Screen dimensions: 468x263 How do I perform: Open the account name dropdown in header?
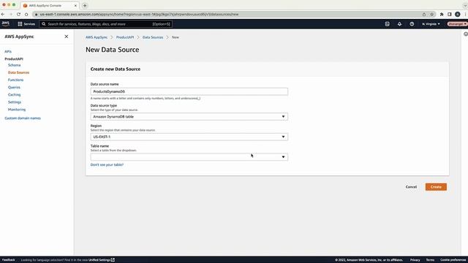pyautogui.click(x=457, y=24)
